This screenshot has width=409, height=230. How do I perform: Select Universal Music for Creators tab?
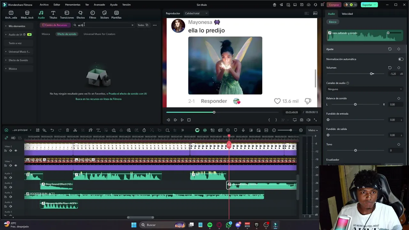(x=99, y=34)
